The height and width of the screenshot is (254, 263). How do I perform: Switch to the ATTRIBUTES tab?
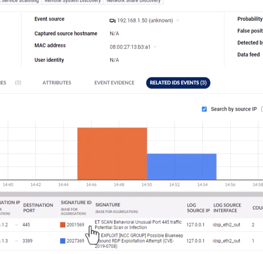tap(57, 83)
